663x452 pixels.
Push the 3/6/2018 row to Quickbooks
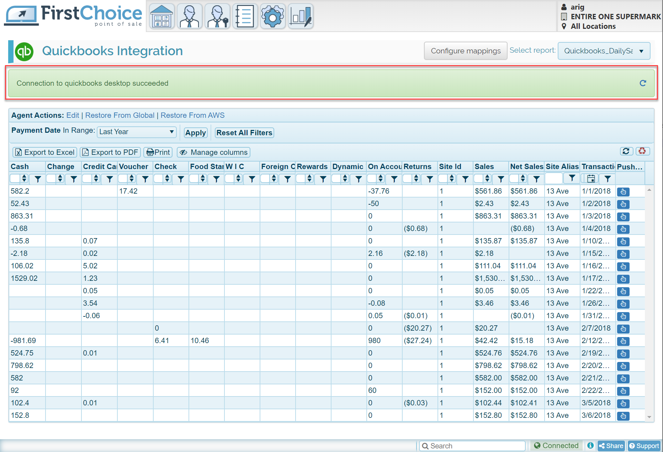click(x=623, y=416)
